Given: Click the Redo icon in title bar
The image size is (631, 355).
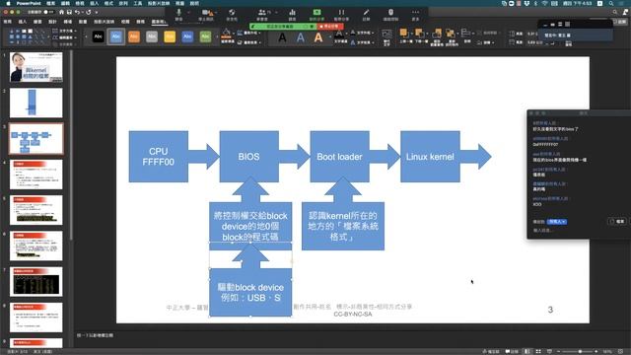Looking at the screenshot, I should point(89,12).
